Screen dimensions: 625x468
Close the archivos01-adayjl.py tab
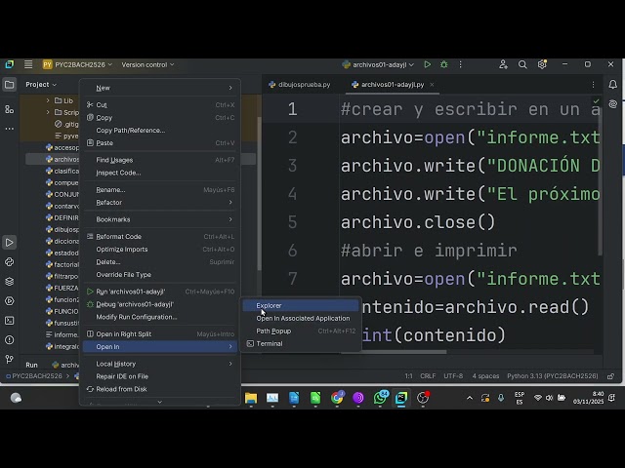point(432,85)
